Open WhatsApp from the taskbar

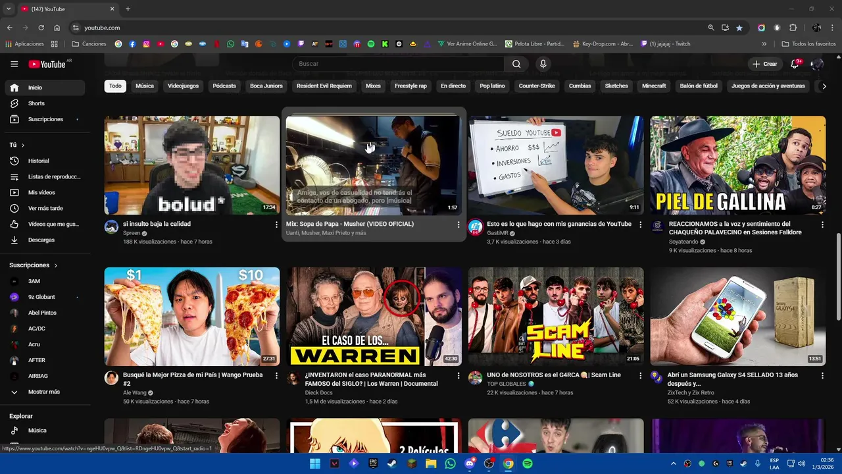(450, 463)
